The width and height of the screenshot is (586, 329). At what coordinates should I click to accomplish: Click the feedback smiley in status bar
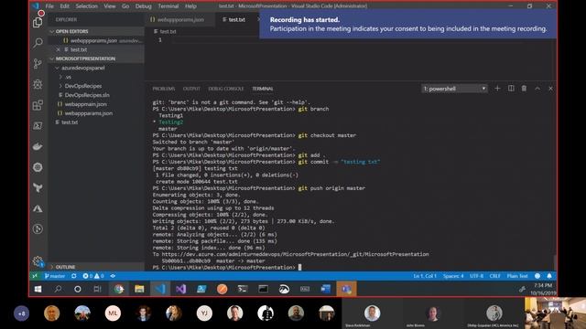[x=537, y=276]
